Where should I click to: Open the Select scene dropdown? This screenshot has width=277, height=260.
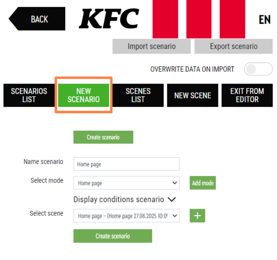(126, 216)
